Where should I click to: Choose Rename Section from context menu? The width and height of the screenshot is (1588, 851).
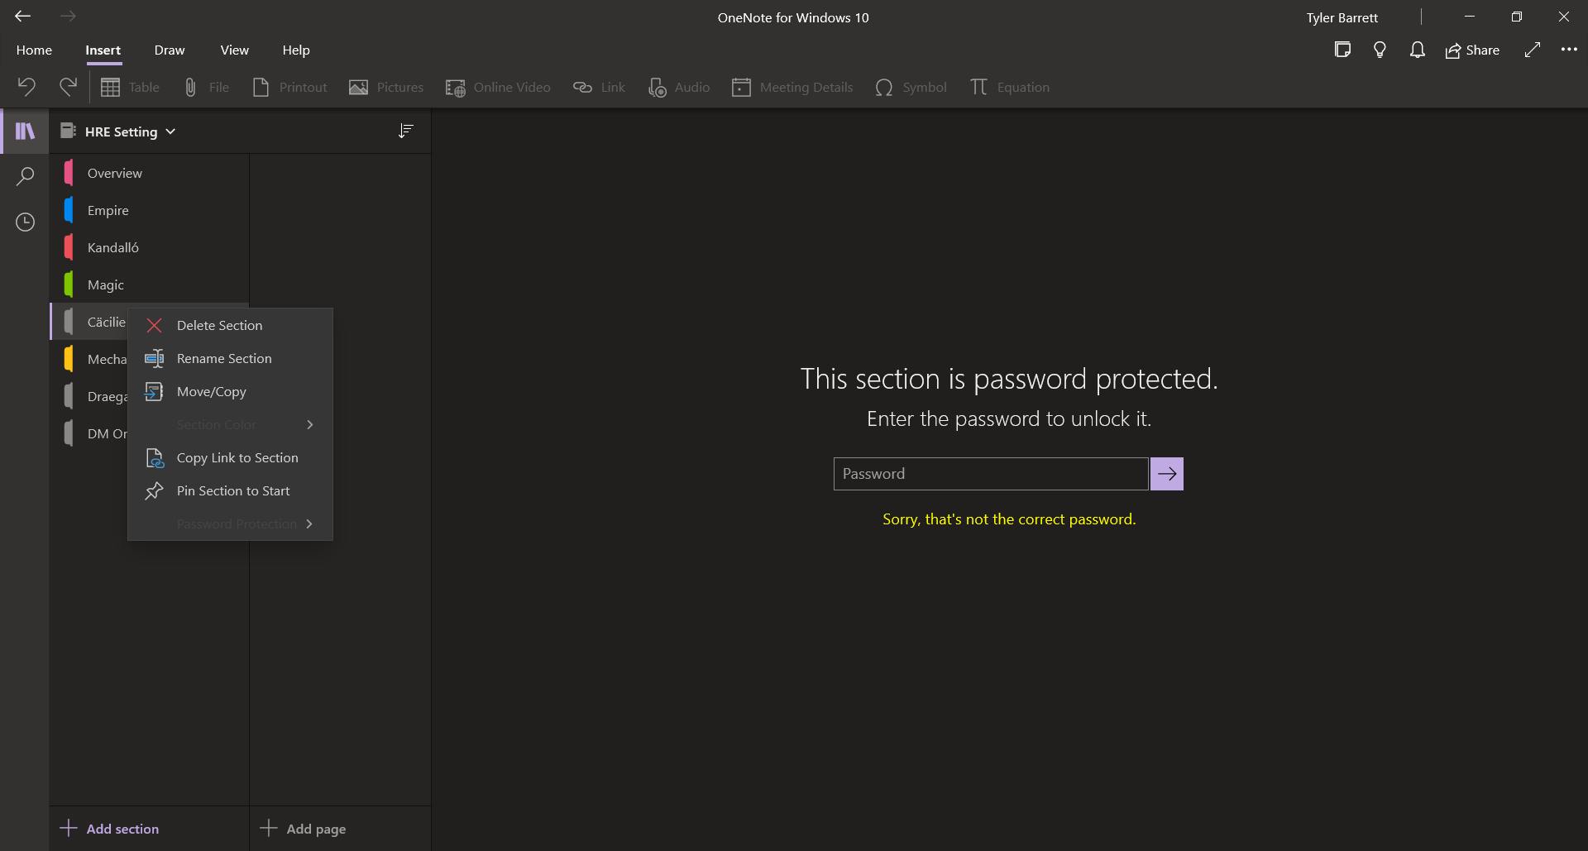coord(230,358)
